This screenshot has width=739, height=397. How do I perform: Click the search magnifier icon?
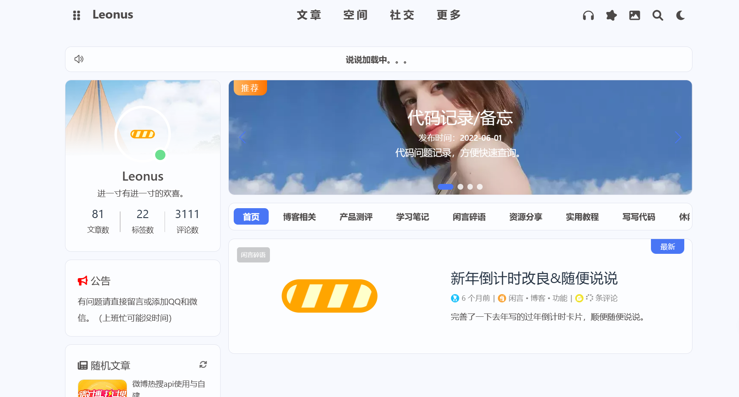tap(658, 15)
